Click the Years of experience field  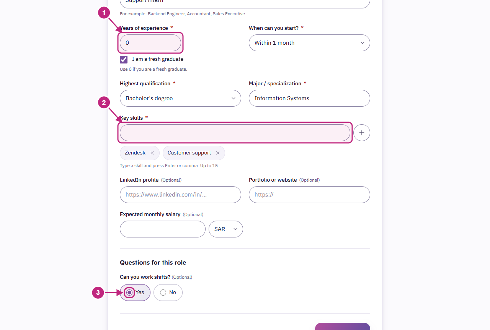click(150, 43)
